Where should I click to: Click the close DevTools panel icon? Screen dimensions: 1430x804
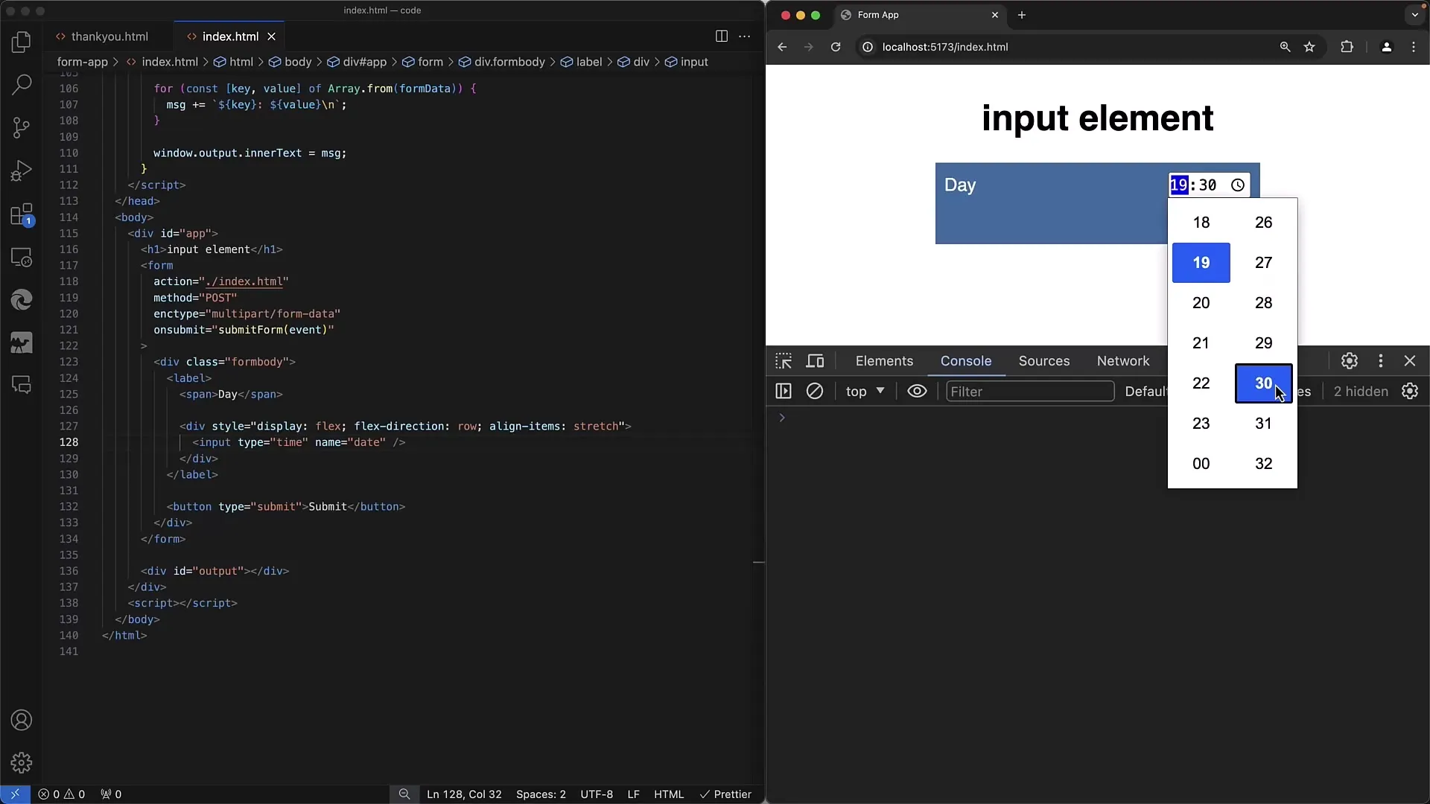point(1411,361)
